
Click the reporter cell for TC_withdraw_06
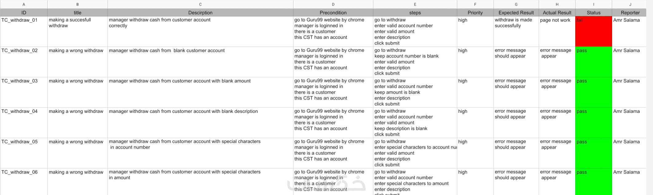point(630,181)
